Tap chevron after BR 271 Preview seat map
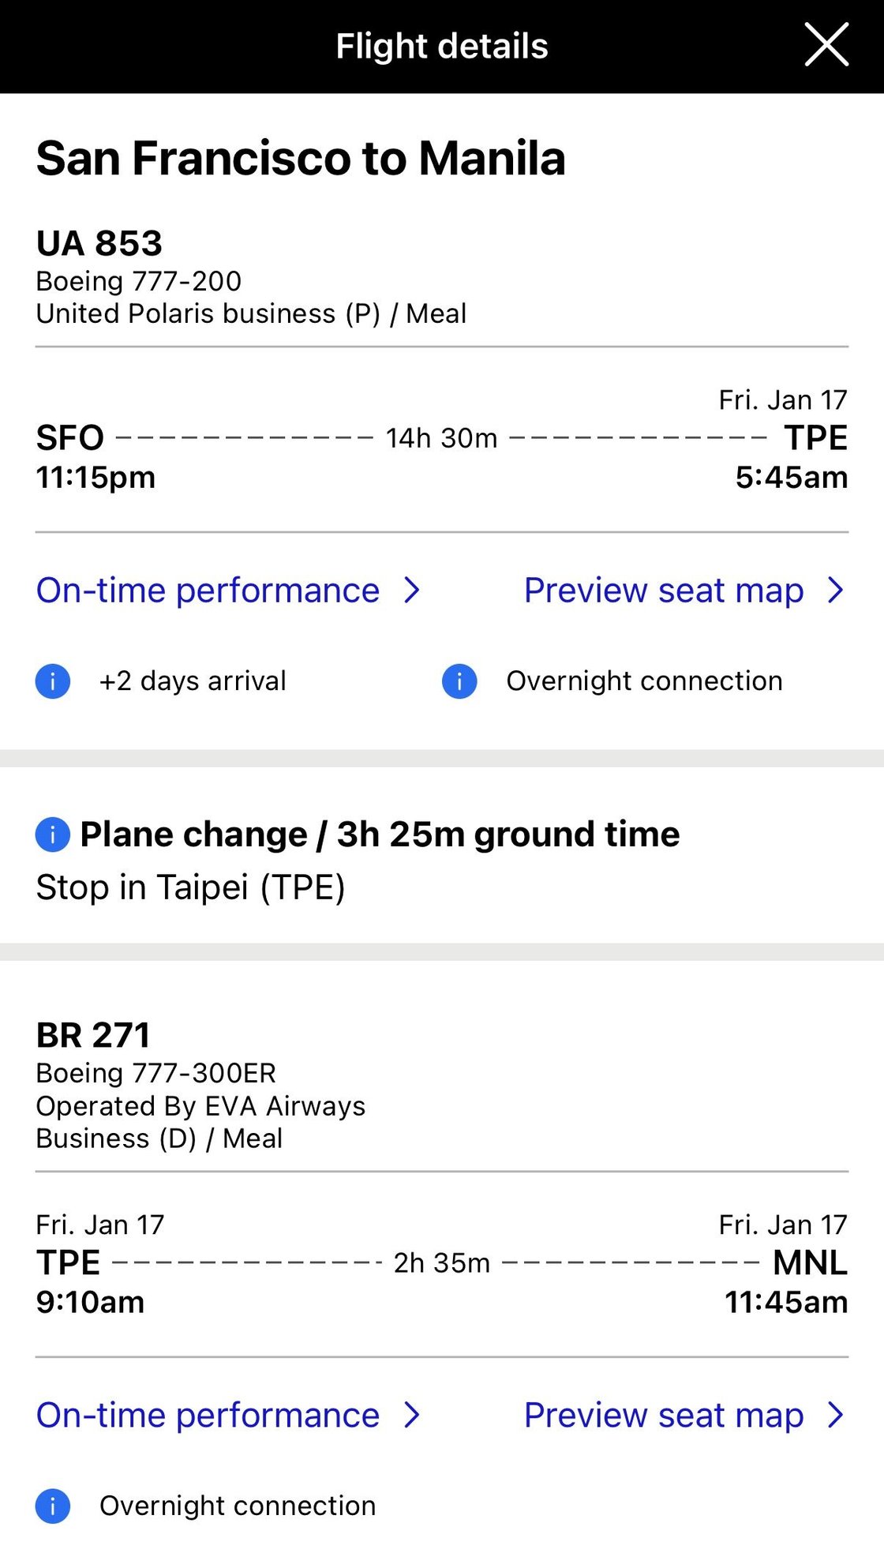 836,1415
